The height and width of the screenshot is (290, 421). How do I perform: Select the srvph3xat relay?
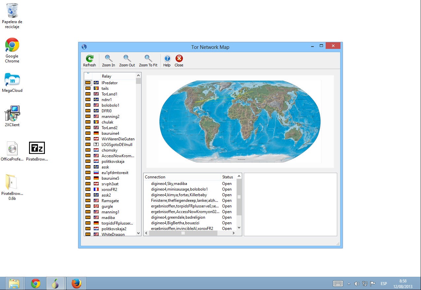(x=110, y=184)
